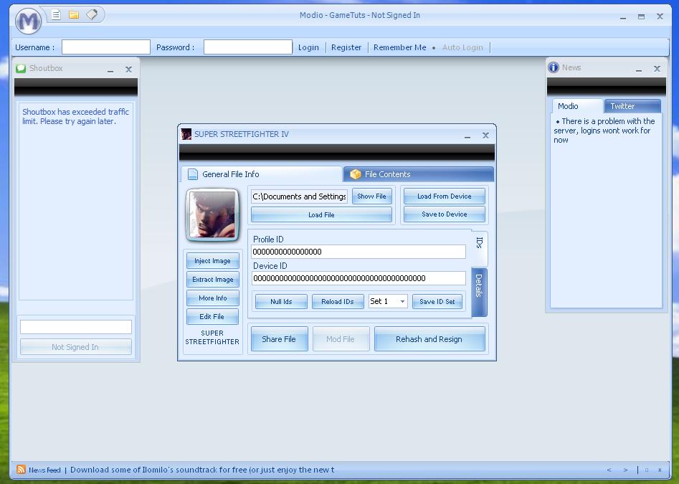Image resolution: width=679 pixels, height=484 pixels.
Task: Close the SUPER STREETFIGHTER IV window
Action: [486, 136]
